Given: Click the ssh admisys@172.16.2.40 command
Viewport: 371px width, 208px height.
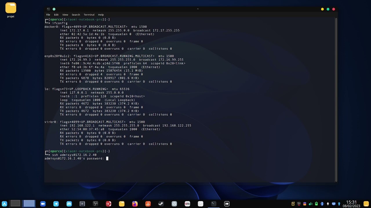Looking at the screenshot, I should click(x=74, y=155).
